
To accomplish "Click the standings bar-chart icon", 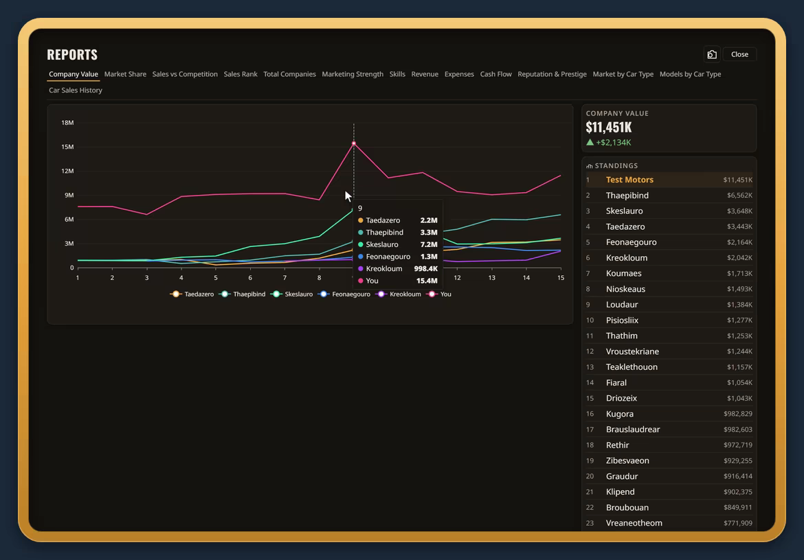I will coord(590,166).
